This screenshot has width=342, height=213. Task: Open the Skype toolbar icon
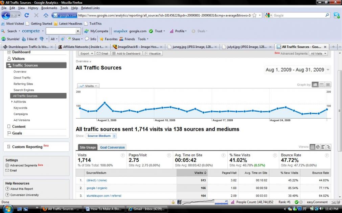click(337, 15)
